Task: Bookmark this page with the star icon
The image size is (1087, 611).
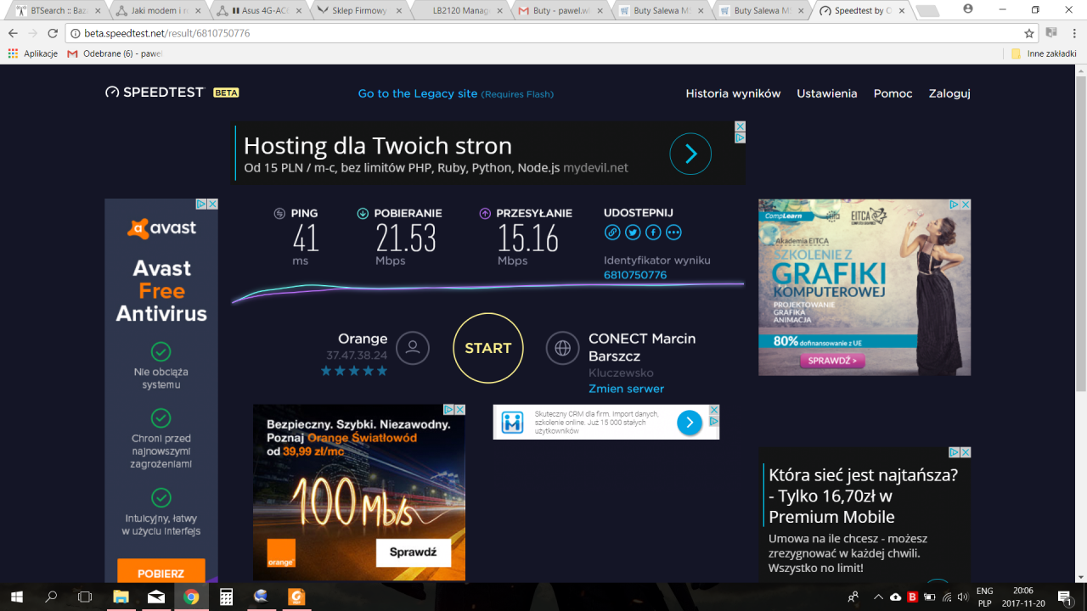Action: (1029, 33)
